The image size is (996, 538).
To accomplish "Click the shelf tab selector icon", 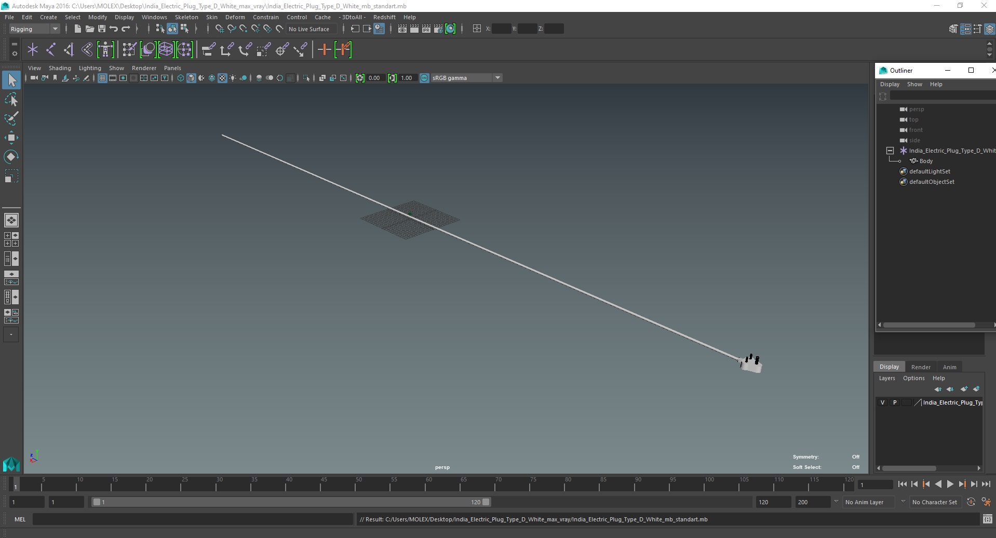I will coord(14,45).
